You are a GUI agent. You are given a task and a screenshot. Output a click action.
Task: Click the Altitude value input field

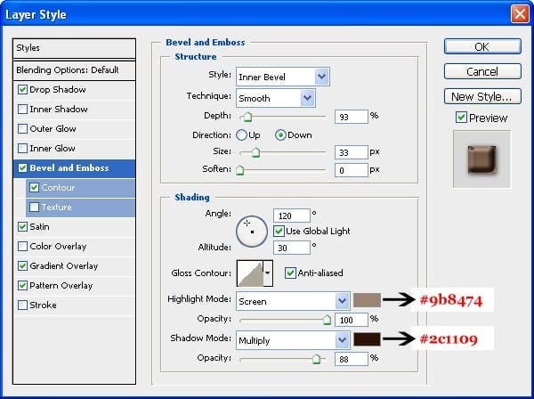coord(292,248)
